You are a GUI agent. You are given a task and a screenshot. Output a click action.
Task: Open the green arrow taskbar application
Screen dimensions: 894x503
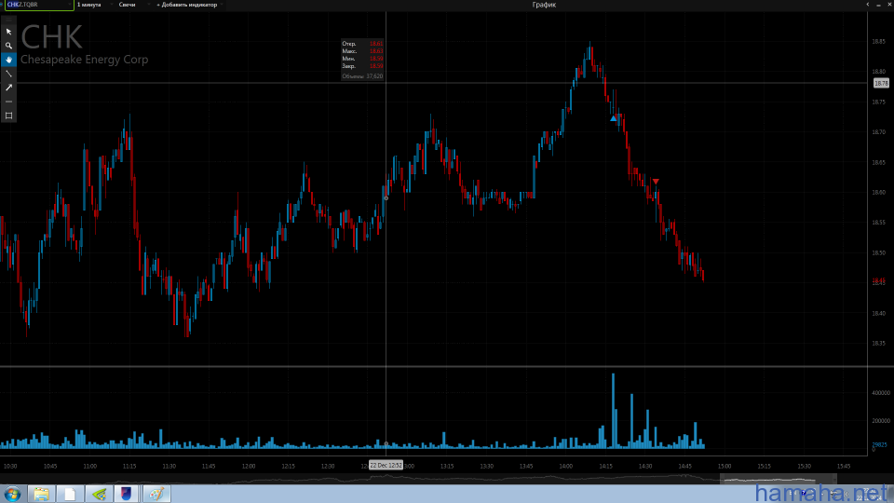[x=99, y=494]
